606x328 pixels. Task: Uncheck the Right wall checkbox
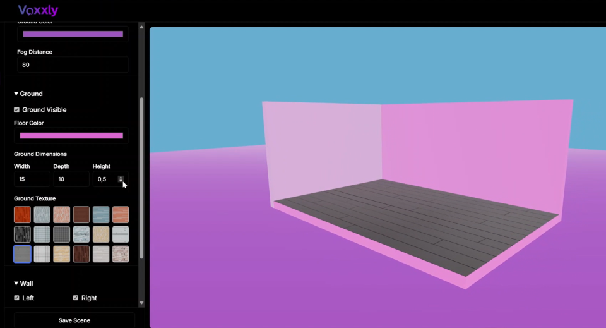point(75,298)
